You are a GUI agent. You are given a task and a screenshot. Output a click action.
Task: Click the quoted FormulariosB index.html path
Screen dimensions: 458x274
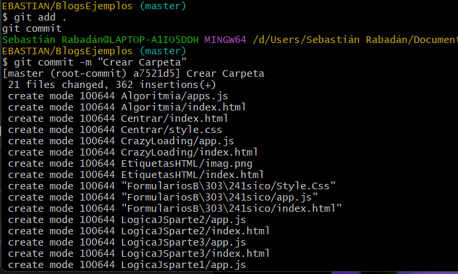click(x=231, y=208)
